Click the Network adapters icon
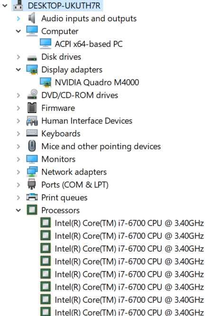 tap(32, 172)
